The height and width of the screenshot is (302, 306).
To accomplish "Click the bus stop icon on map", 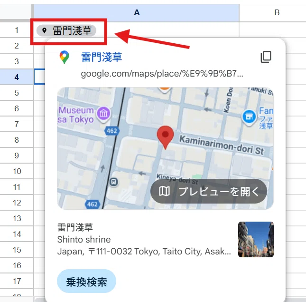I will click(113, 182).
